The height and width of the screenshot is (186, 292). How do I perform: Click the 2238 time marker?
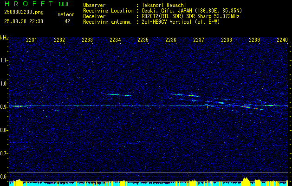pyautogui.click(x=227, y=40)
